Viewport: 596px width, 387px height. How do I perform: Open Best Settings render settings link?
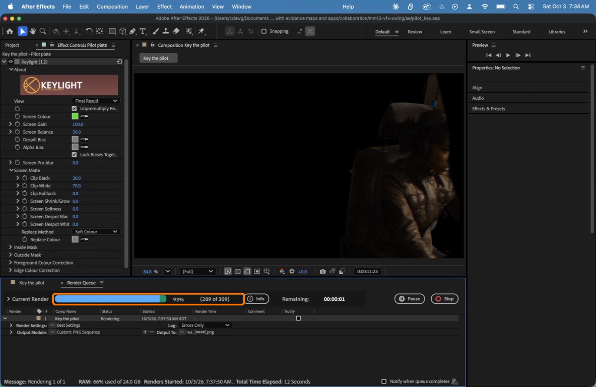tap(69, 325)
